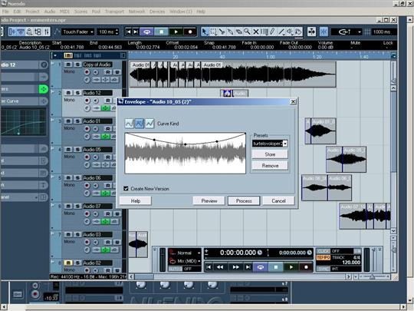Click Help in the Envelope dialog

pos(136,200)
